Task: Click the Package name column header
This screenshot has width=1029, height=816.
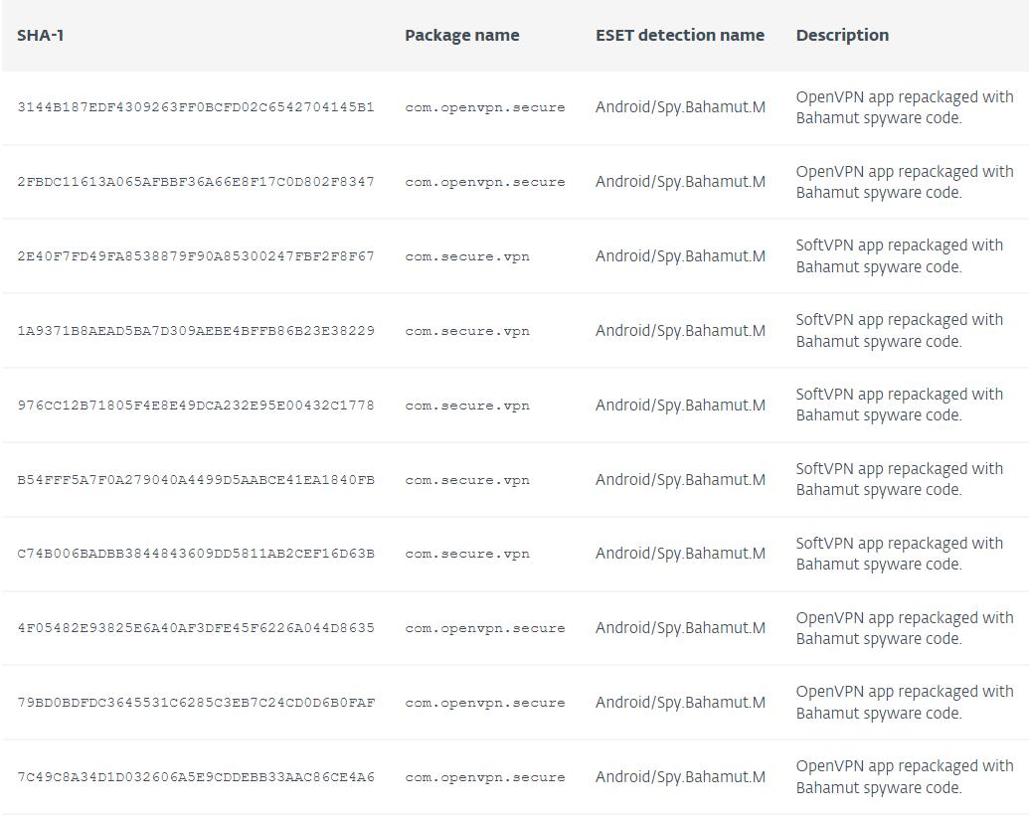Action: pos(461,36)
